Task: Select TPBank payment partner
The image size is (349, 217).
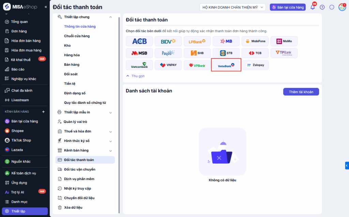Action: point(284,53)
